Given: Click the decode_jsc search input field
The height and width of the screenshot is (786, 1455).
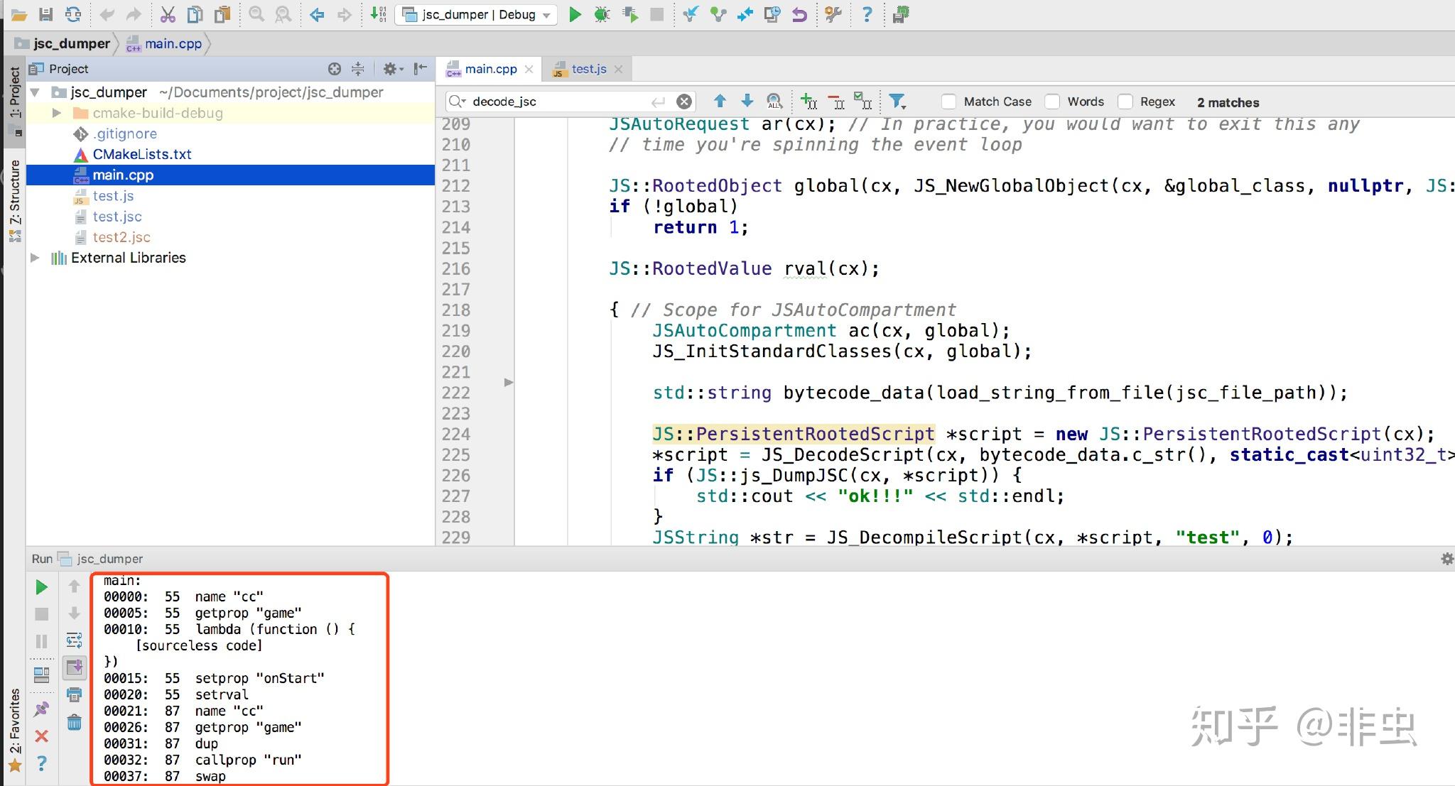Looking at the screenshot, I should [x=554, y=102].
